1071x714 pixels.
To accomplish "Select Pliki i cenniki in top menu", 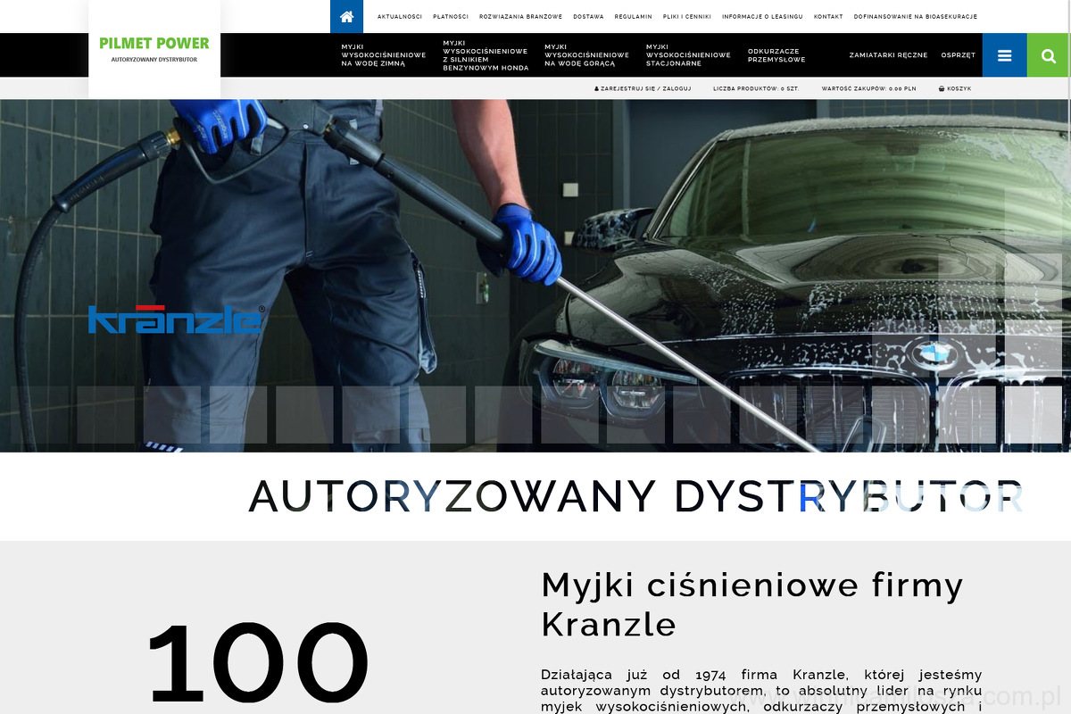I will pos(687,17).
